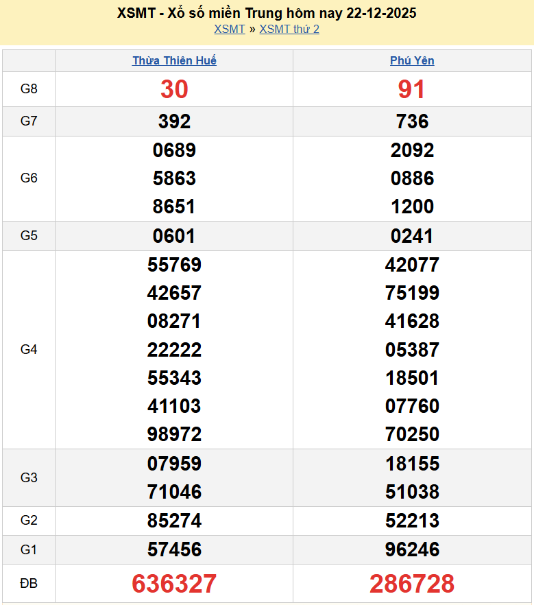This screenshot has height=605, width=534.
Task: Click the Thừa Thiên Huế column header link
Action: pos(174,60)
